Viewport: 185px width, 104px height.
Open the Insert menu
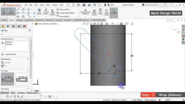click(42, 5)
